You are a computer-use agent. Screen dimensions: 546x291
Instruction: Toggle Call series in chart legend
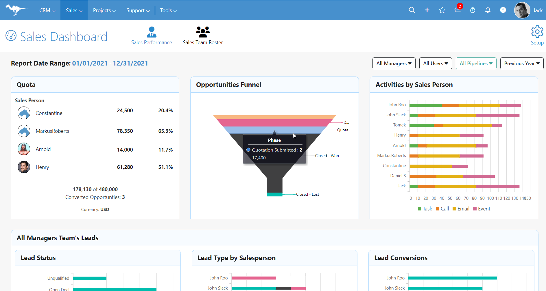(442, 209)
